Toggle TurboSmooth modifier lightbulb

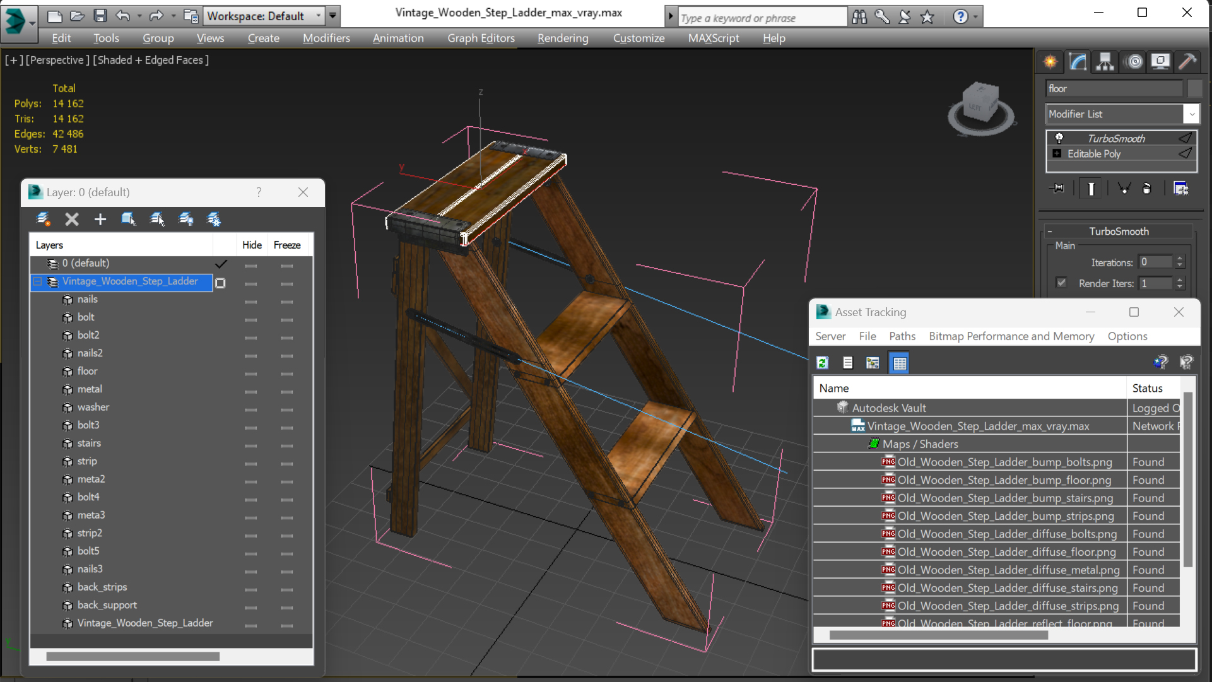point(1059,138)
